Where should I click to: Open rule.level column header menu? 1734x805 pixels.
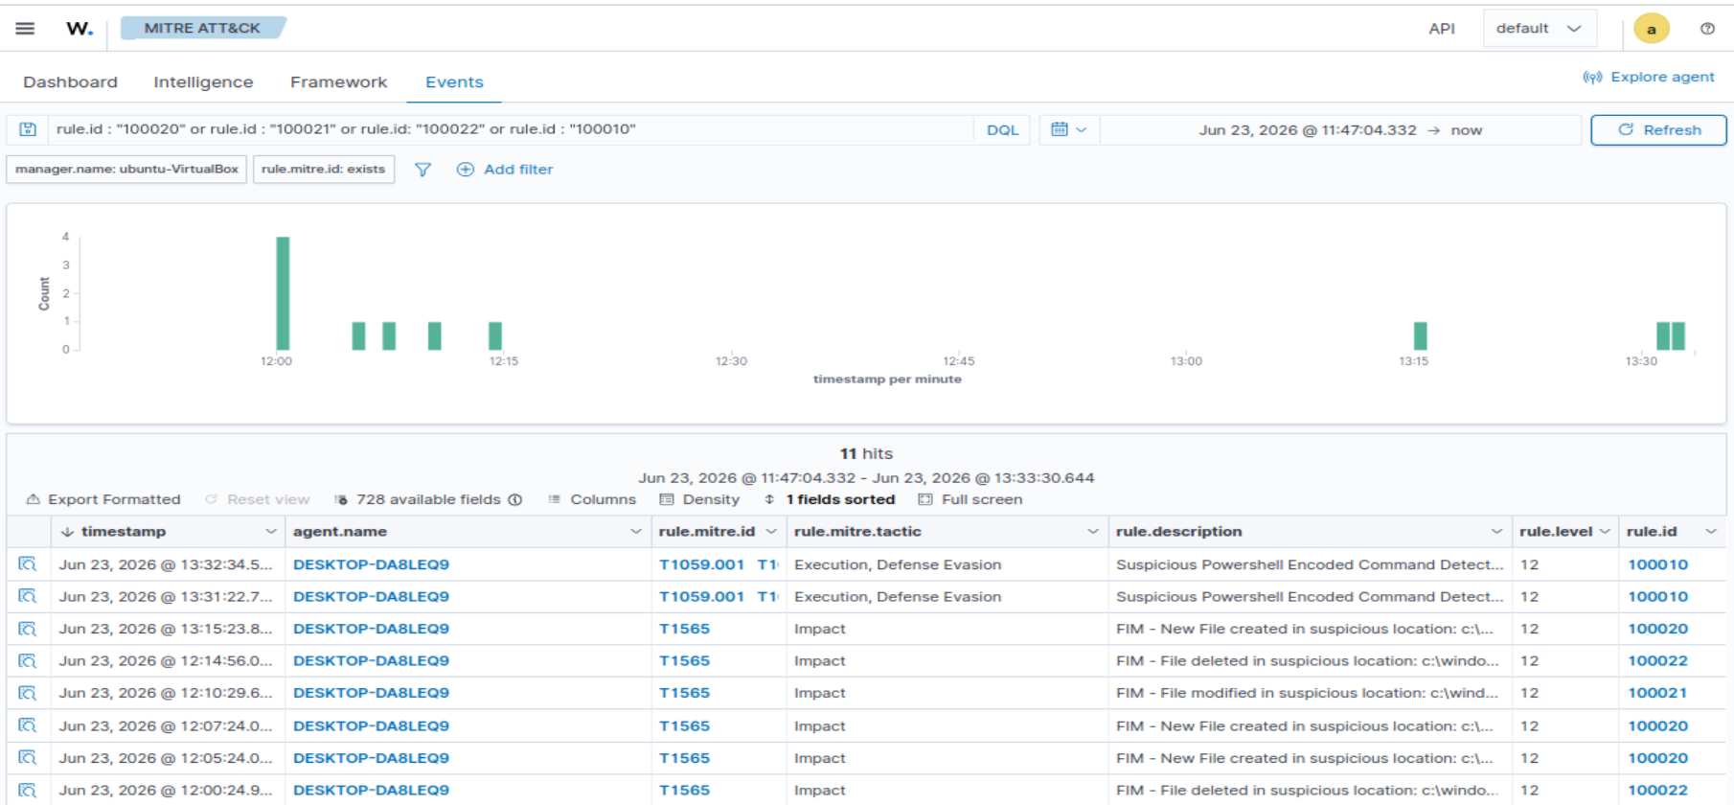pos(1605,532)
